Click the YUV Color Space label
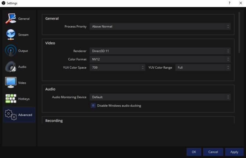 75,68
